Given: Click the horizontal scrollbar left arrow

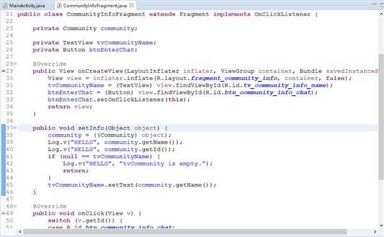Looking at the screenshot, I should click(x=20, y=232).
